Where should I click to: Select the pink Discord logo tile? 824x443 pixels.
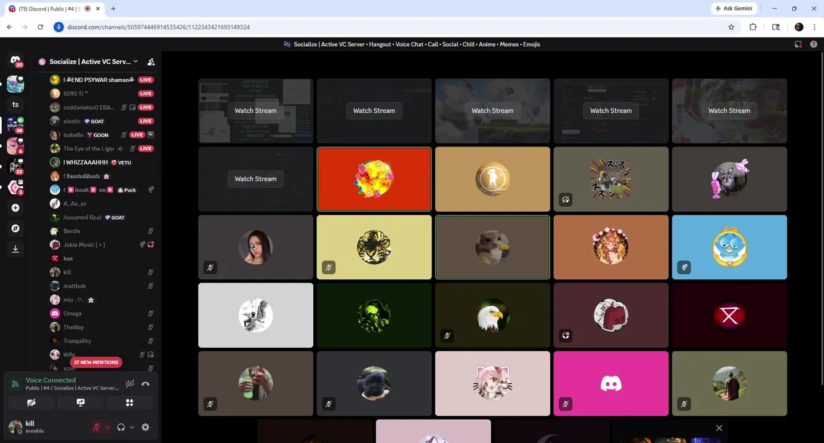(x=611, y=383)
